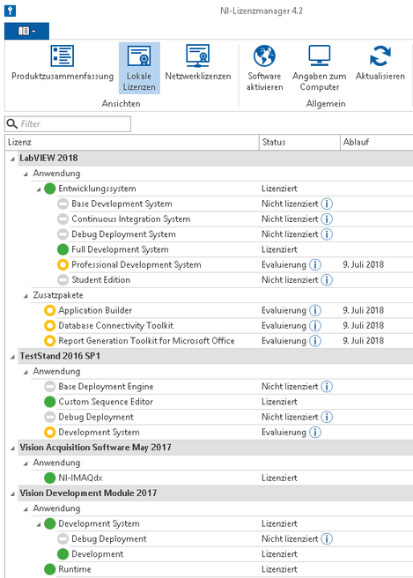Click the Status column header
413x578 pixels.
tap(299, 142)
